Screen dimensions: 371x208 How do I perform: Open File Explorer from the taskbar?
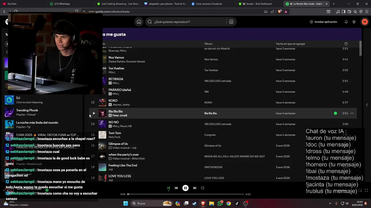(x=211, y=203)
